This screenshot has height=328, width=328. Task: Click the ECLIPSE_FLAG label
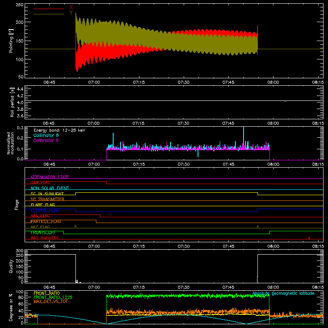[45, 210]
